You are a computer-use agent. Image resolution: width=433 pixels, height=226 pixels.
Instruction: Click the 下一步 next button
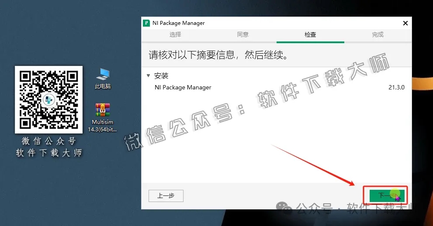387,195
